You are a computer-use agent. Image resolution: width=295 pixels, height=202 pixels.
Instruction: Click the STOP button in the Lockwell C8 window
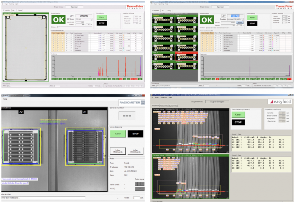[x=252, y=24]
